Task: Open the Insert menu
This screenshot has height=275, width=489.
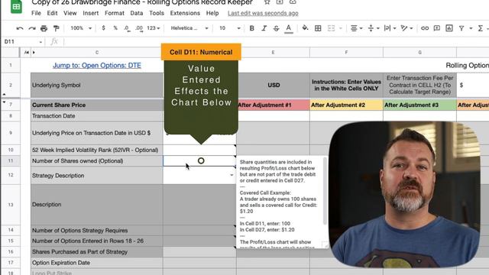Action: click(x=90, y=13)
